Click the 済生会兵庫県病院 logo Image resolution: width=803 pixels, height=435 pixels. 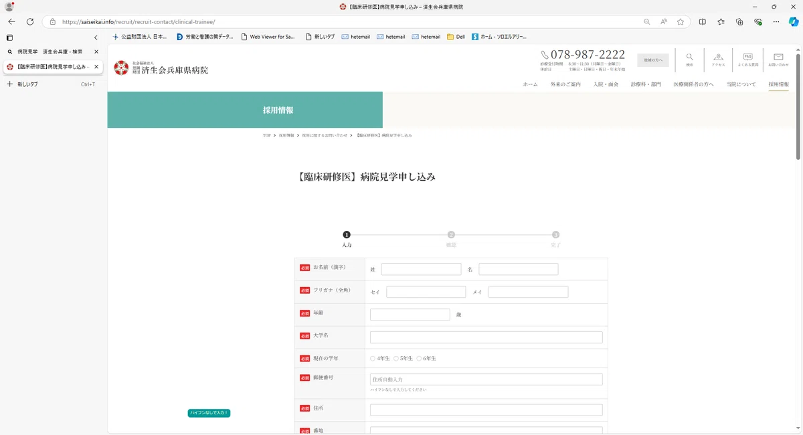point(161,67)
